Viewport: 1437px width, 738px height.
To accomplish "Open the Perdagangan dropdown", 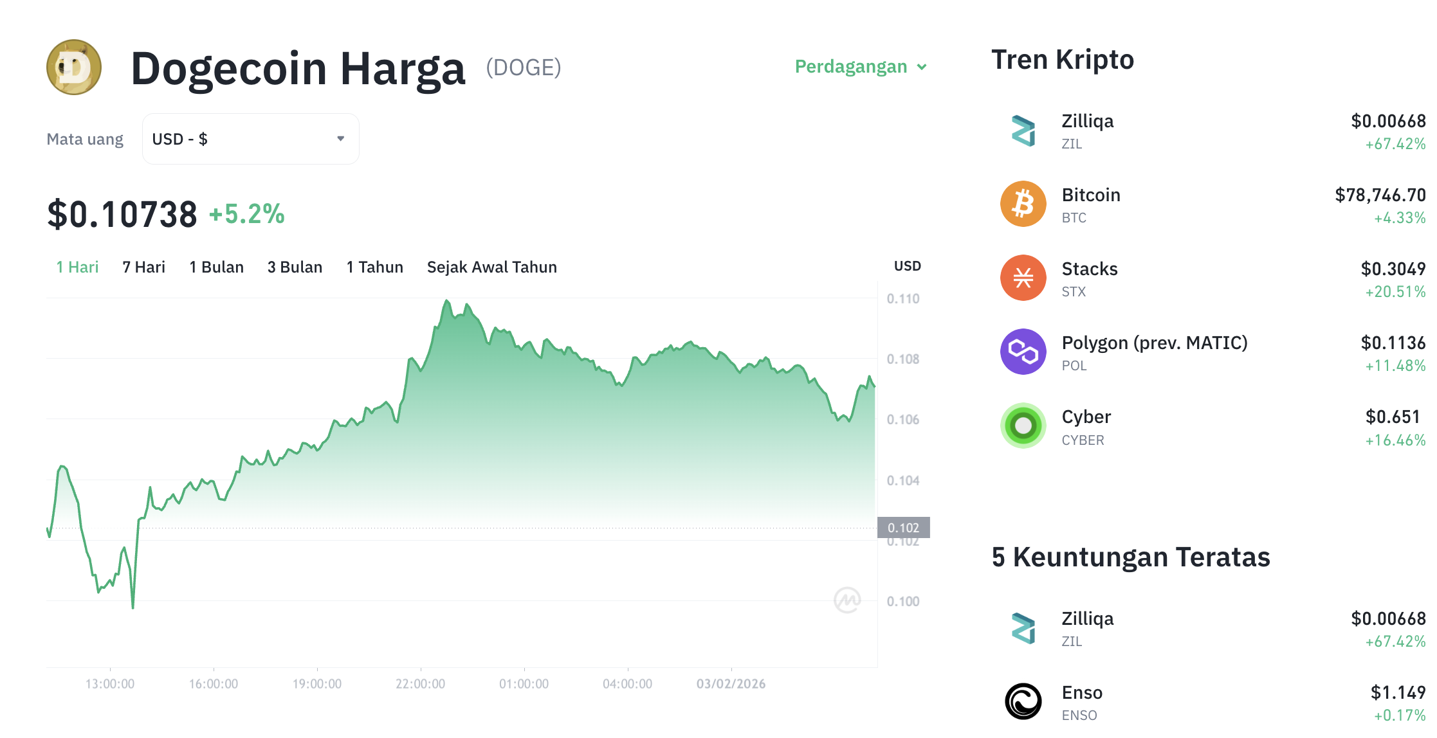I will 853,66.
